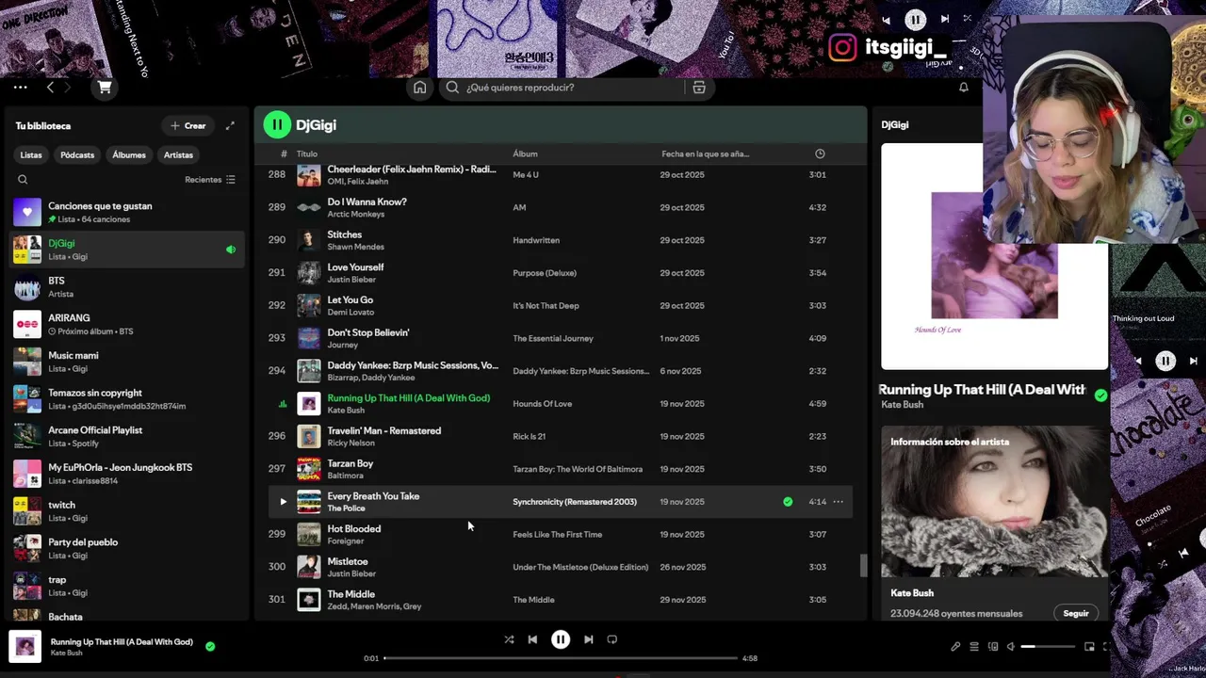Click the search magnifier icon
1206x678 pixels.
(452, 88)
